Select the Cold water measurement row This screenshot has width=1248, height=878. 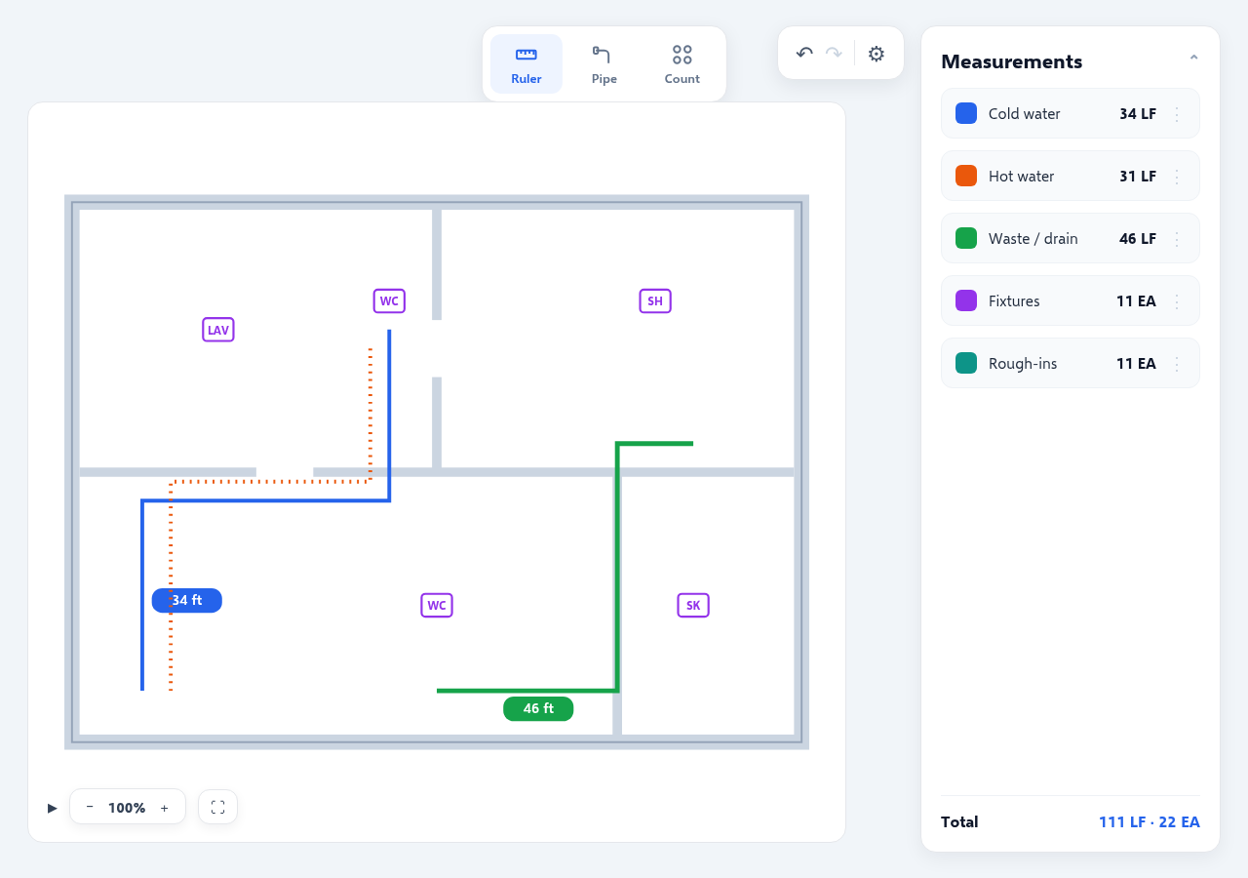coord(1071,113)
